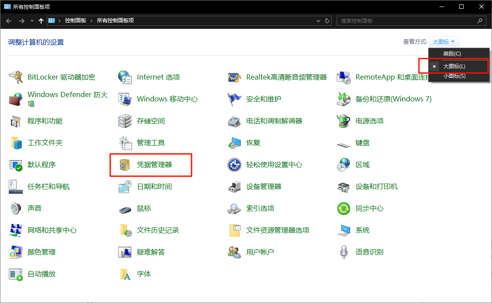
Task: Click the 区域 globe-clock icon
Action: pos(344,165)
